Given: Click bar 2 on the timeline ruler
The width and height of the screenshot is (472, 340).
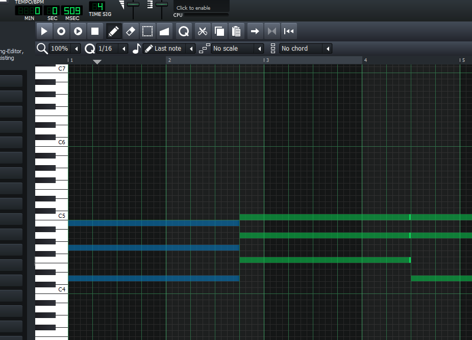Looking at the screenshot, I should point(169,60).
